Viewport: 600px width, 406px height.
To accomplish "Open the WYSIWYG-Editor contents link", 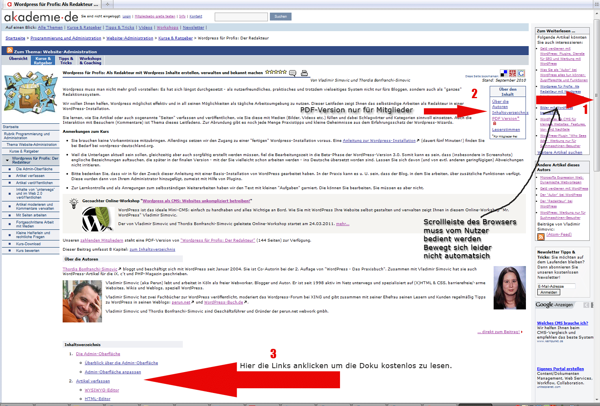I will (x=102, y=390).
